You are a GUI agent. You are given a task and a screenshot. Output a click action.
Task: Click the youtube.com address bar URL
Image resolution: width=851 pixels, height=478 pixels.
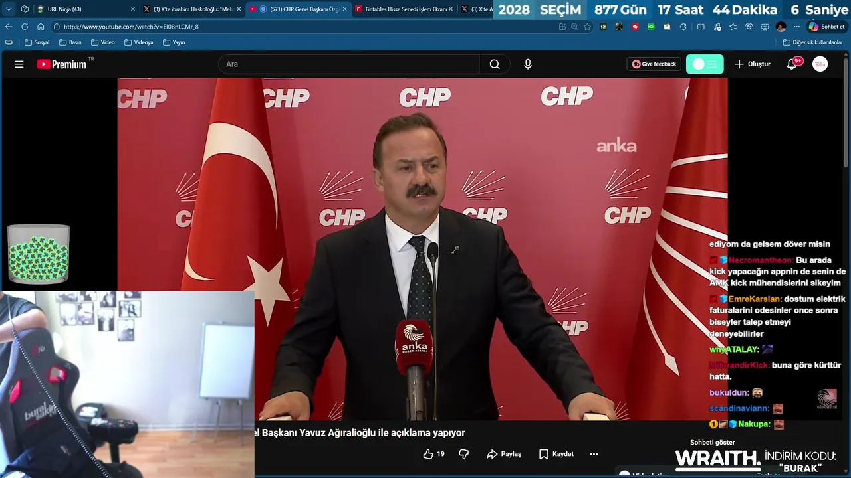tap(131, 27)
